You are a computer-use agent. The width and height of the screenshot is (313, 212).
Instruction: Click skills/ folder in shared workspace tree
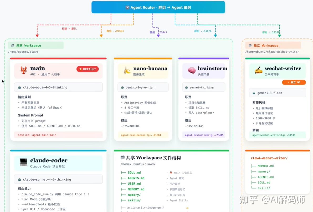(134, 200)
